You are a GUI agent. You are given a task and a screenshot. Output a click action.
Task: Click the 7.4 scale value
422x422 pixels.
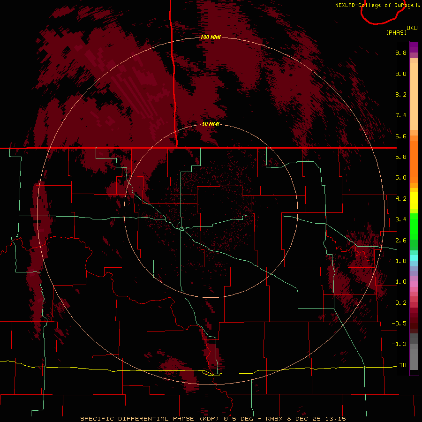click(401, 115)
